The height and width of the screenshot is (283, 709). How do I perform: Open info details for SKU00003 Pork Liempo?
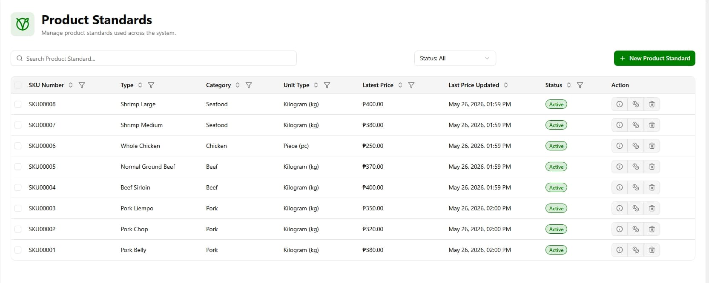620,208
